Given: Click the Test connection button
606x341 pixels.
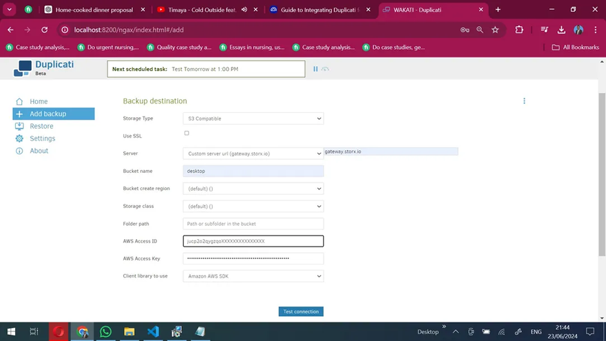Looking at the screenshot, I should 301,311.
